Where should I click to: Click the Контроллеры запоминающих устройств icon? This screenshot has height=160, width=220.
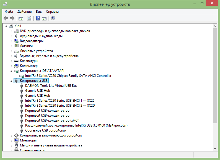pos(16,135)
